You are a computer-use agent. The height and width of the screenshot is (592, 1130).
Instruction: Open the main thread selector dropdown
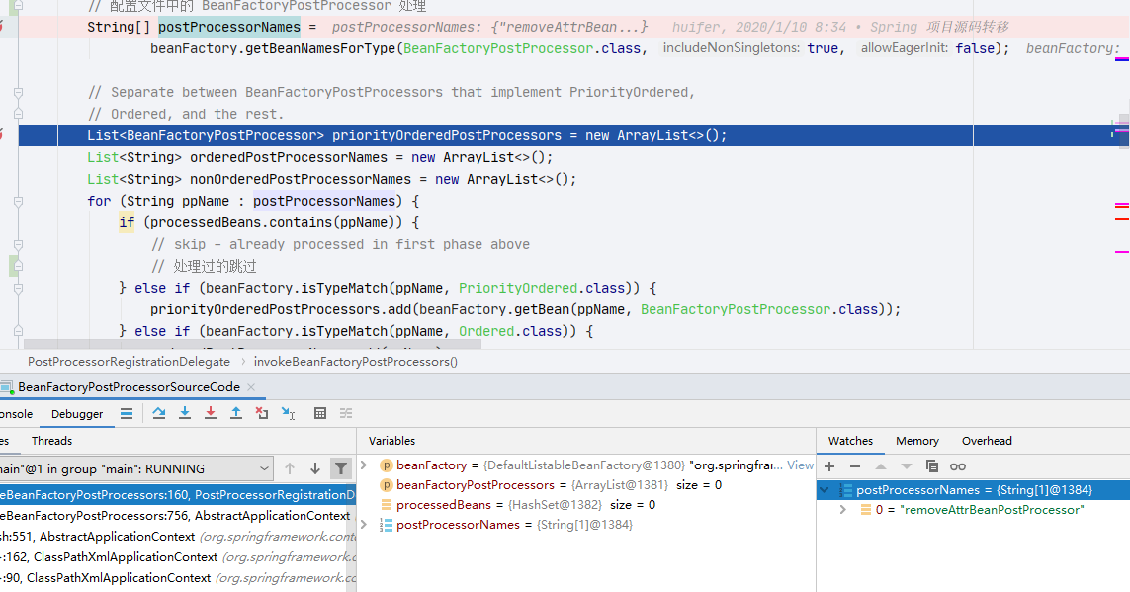tap(264, 468)
